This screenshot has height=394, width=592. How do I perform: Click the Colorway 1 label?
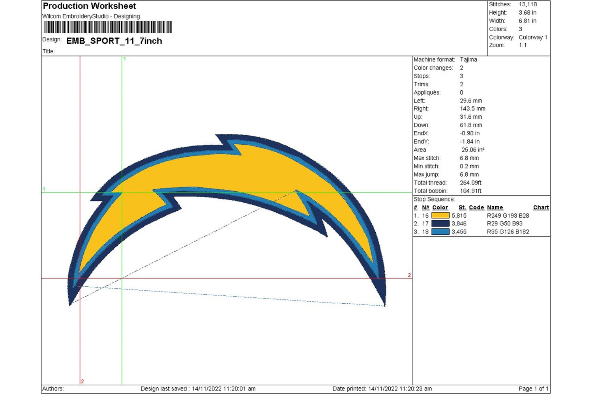(x=534, y=37)
